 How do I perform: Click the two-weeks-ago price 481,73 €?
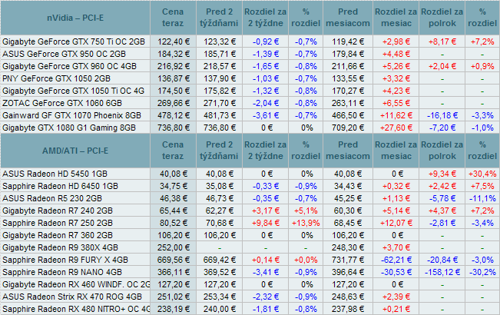220,115
